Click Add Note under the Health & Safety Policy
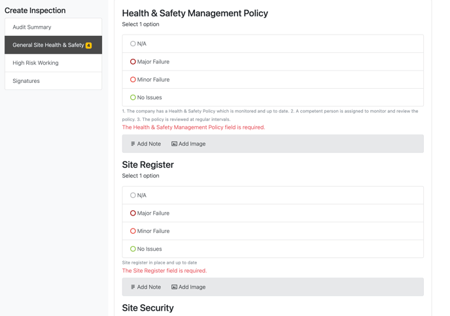 (146, 144)
